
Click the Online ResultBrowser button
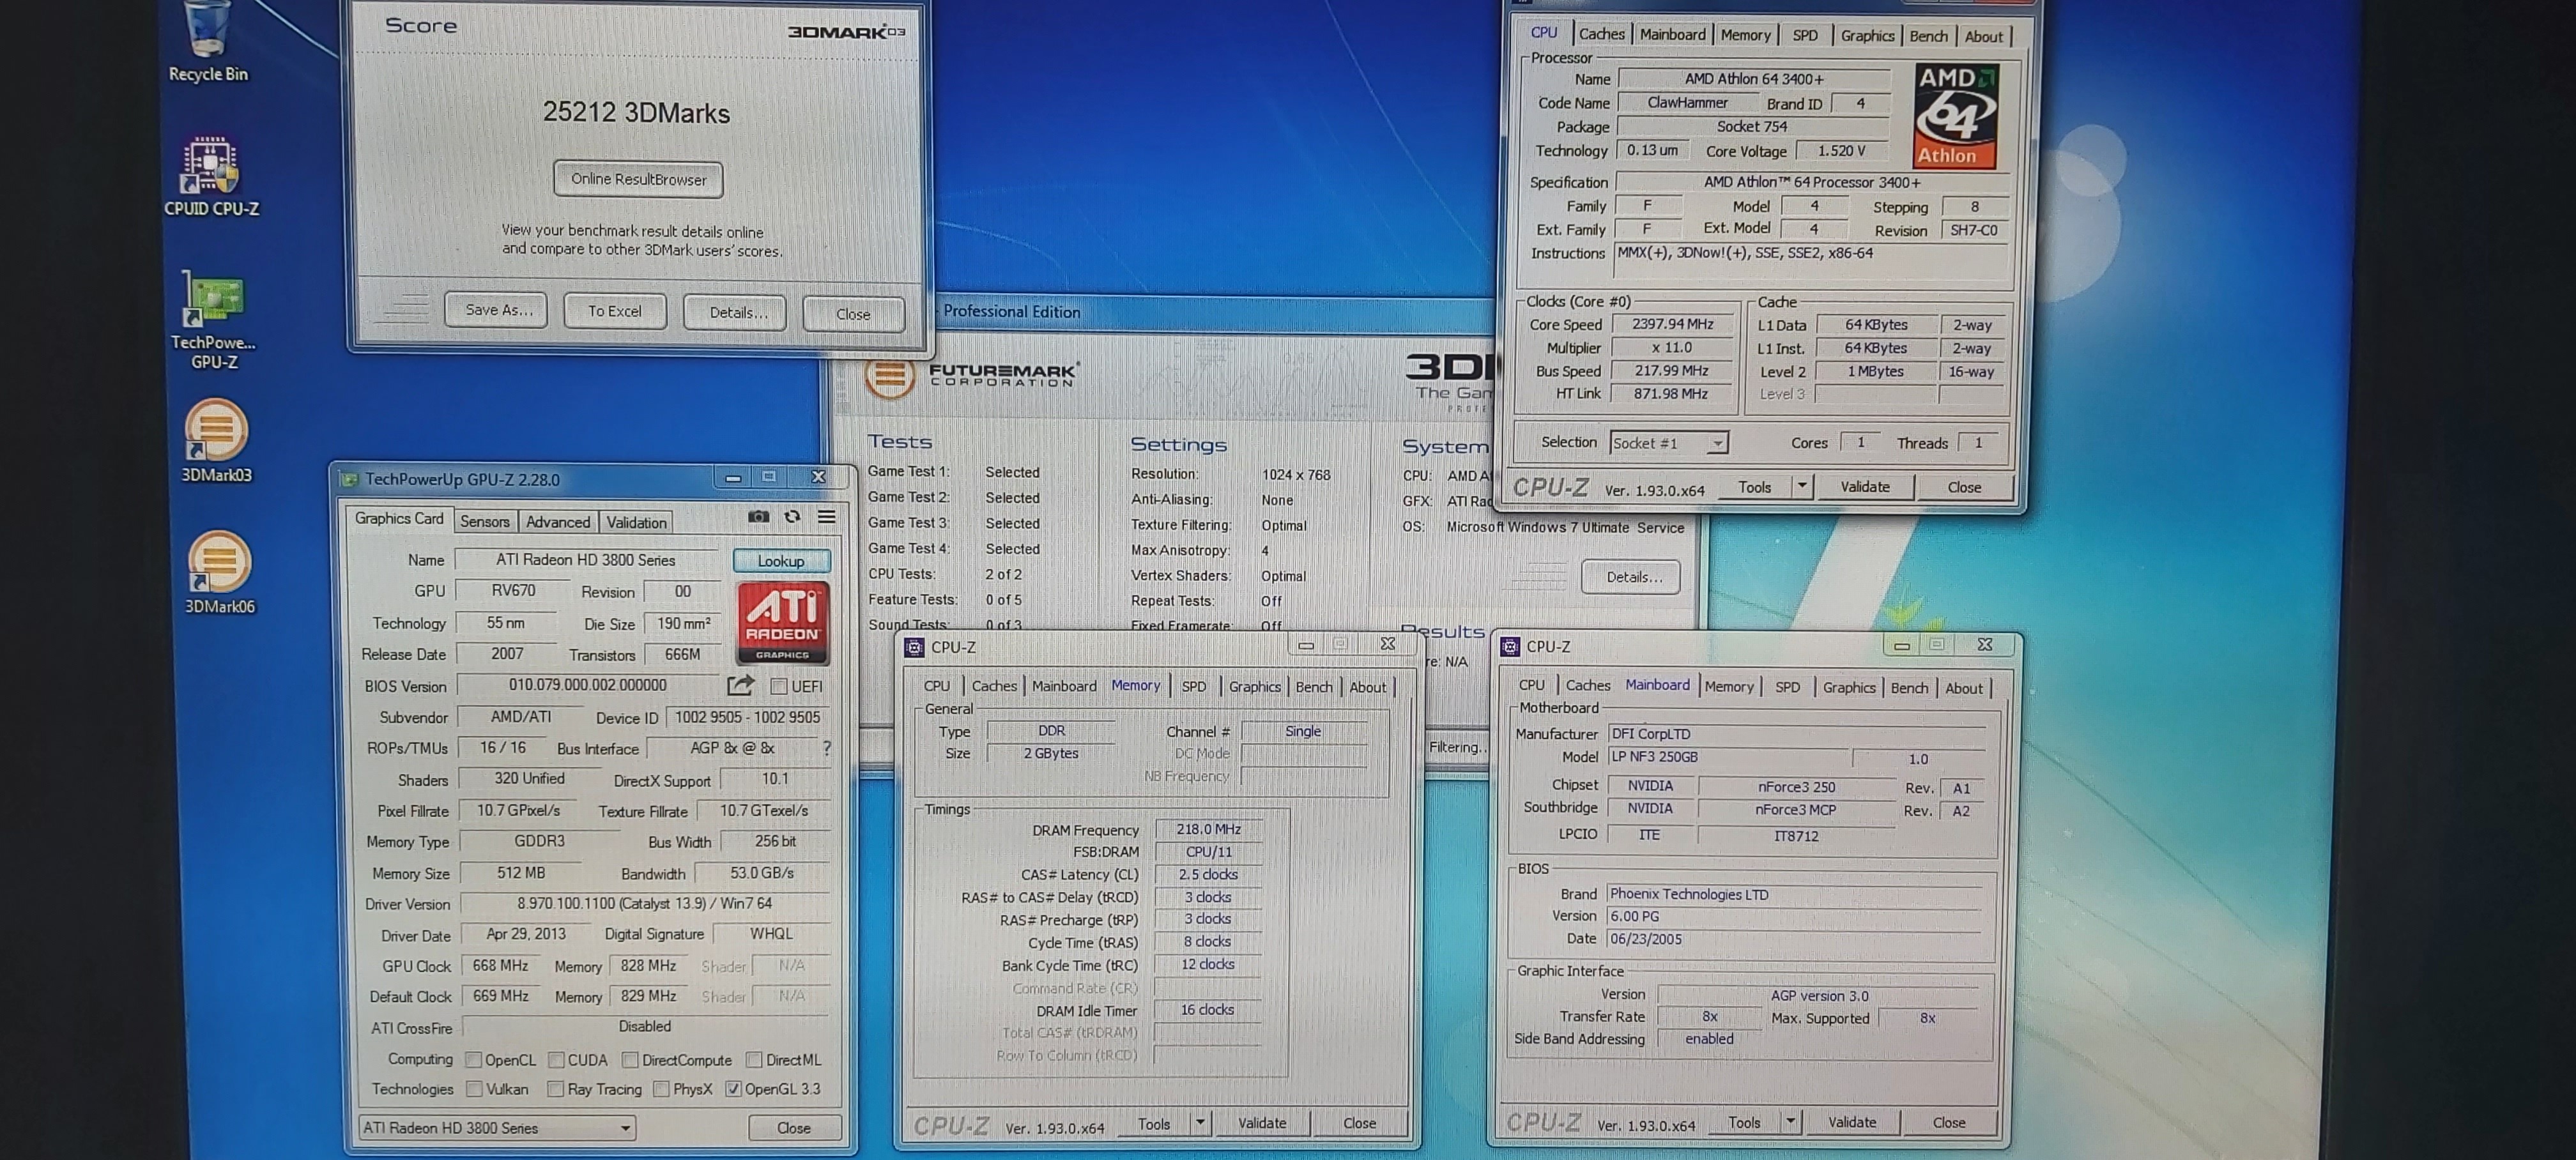(x=638, y=179)
